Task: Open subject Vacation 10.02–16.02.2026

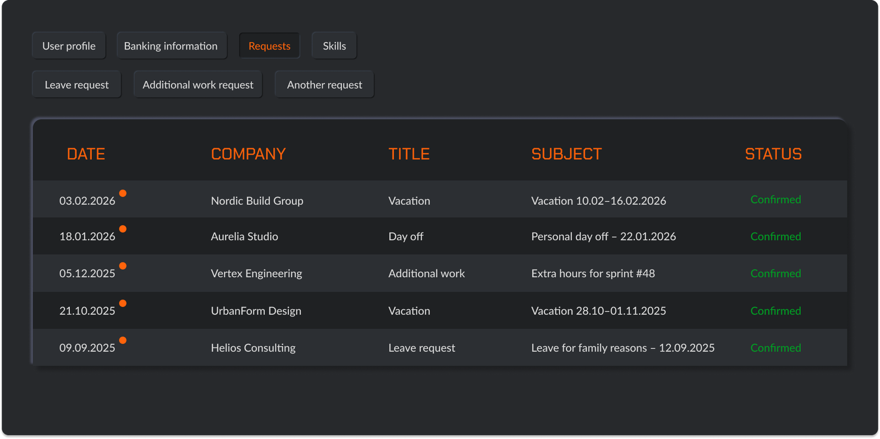Action: click(x=598, y=201)
